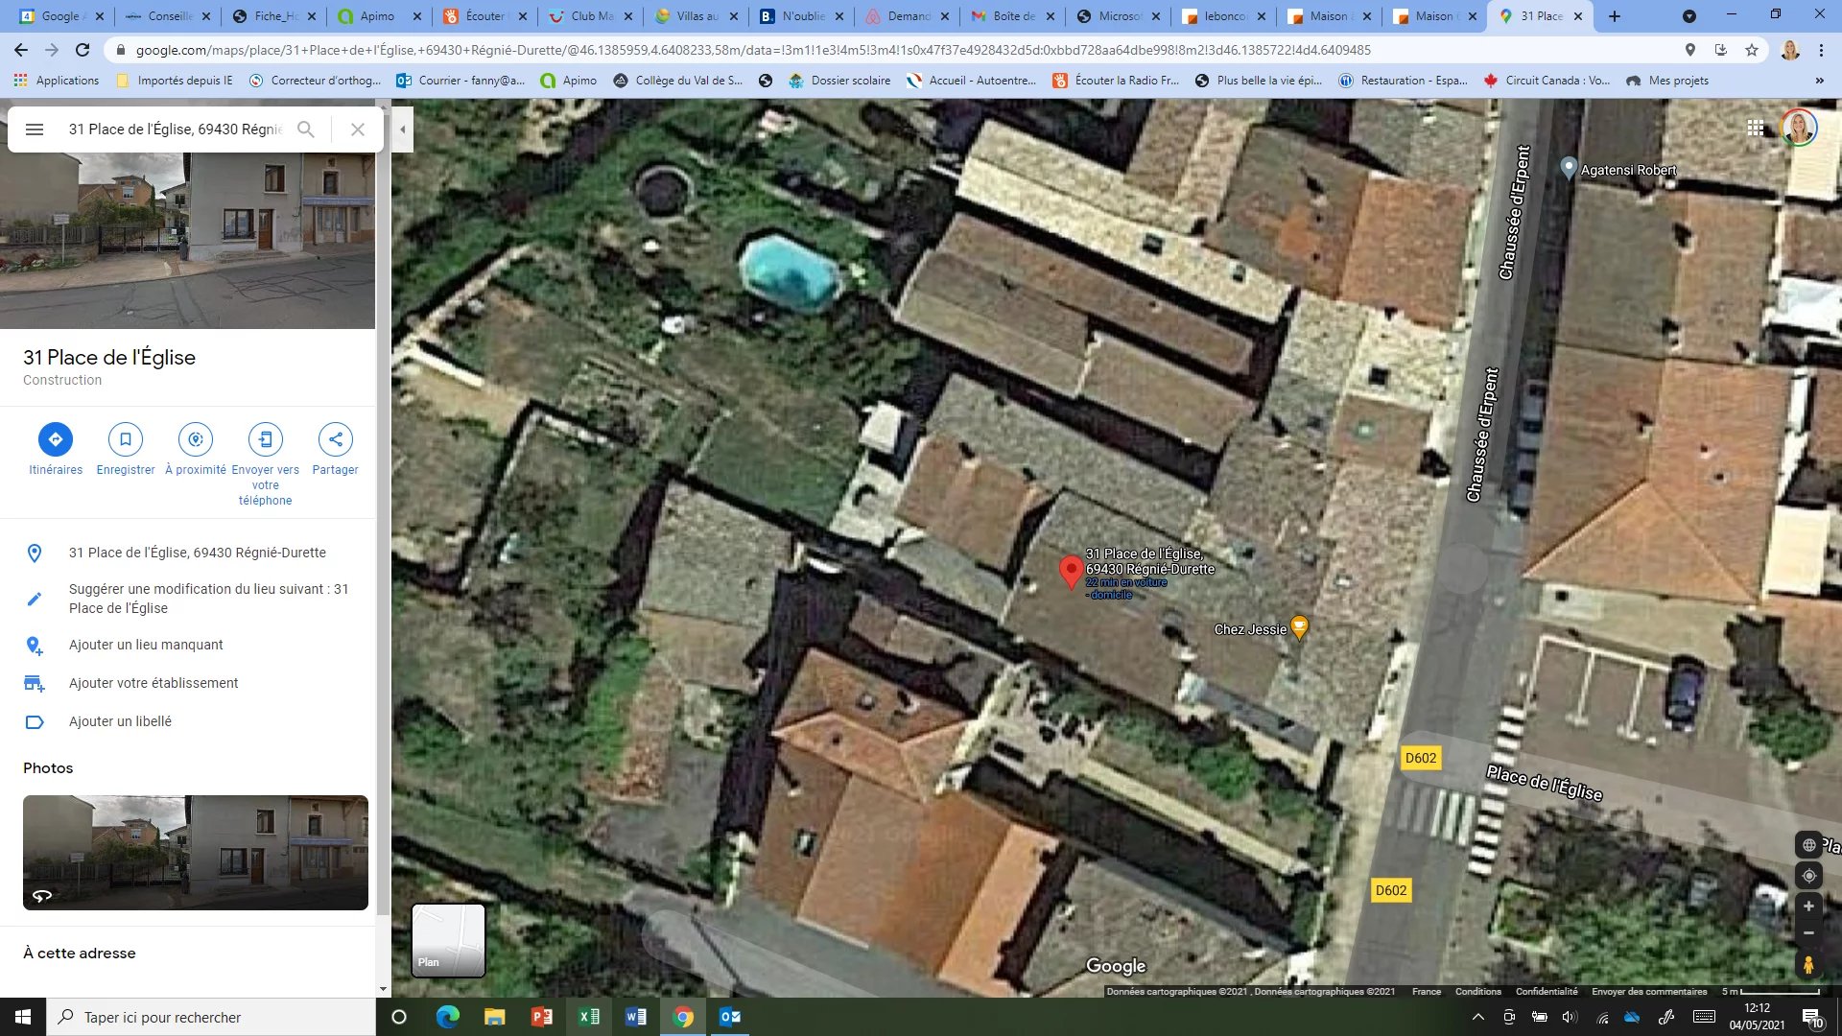Screen dimensions: 1842x1036
Task: Click the red location pin on the map
Action: 1071,572
